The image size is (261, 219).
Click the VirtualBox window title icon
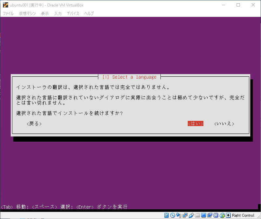point(6,5)
